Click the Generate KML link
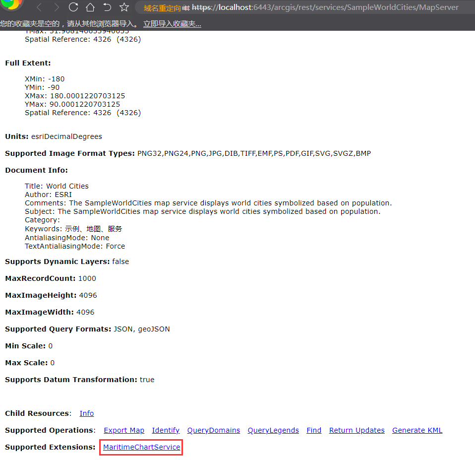 (x=417, y=430)
